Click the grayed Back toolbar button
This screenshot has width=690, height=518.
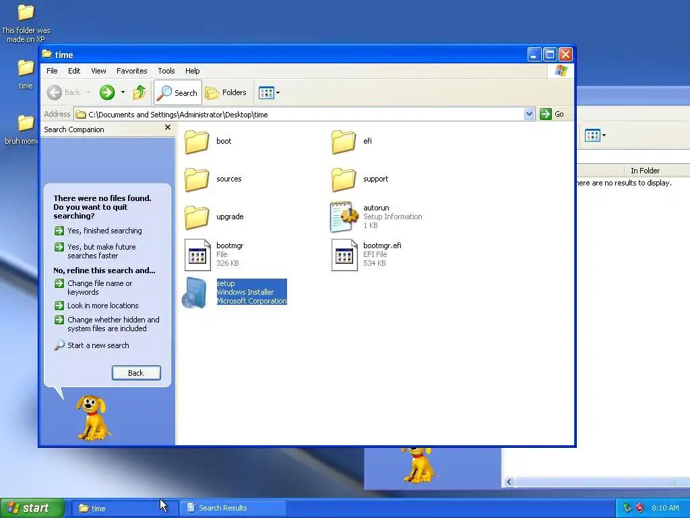click(x=64, y=92)
